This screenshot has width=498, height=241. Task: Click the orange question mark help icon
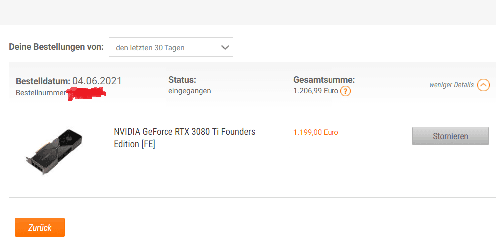(345, 91)
